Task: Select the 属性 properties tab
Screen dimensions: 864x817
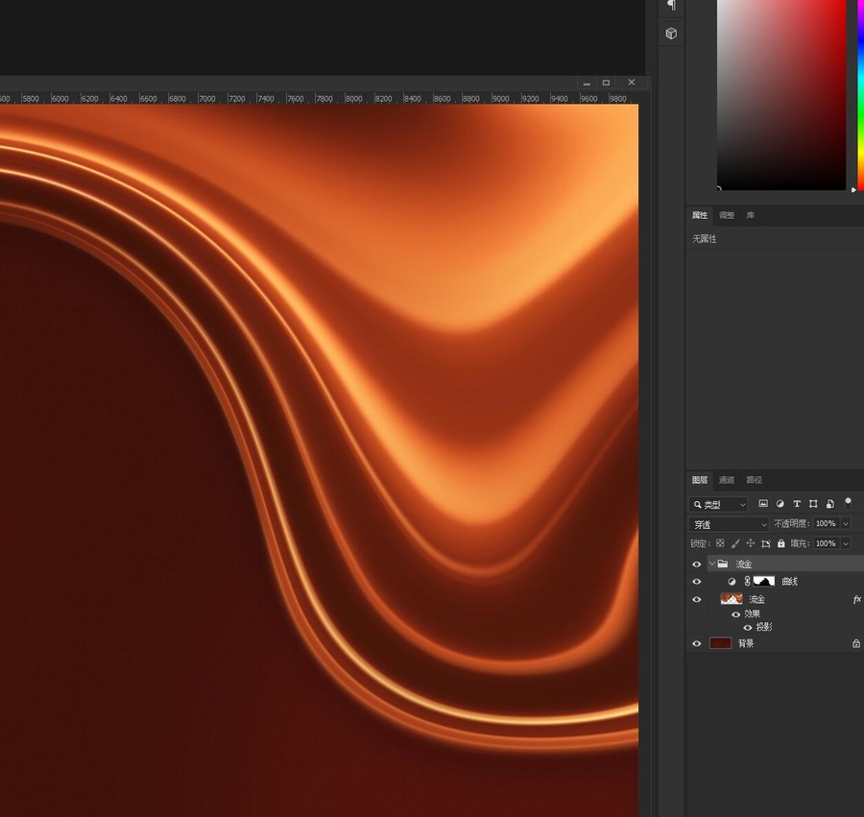Action: (700, 215)
